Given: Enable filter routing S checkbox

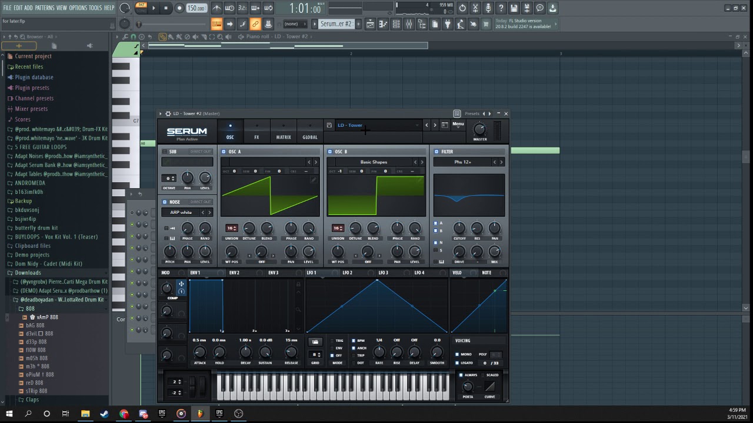Looking at the screenshot, I should 435,250.
